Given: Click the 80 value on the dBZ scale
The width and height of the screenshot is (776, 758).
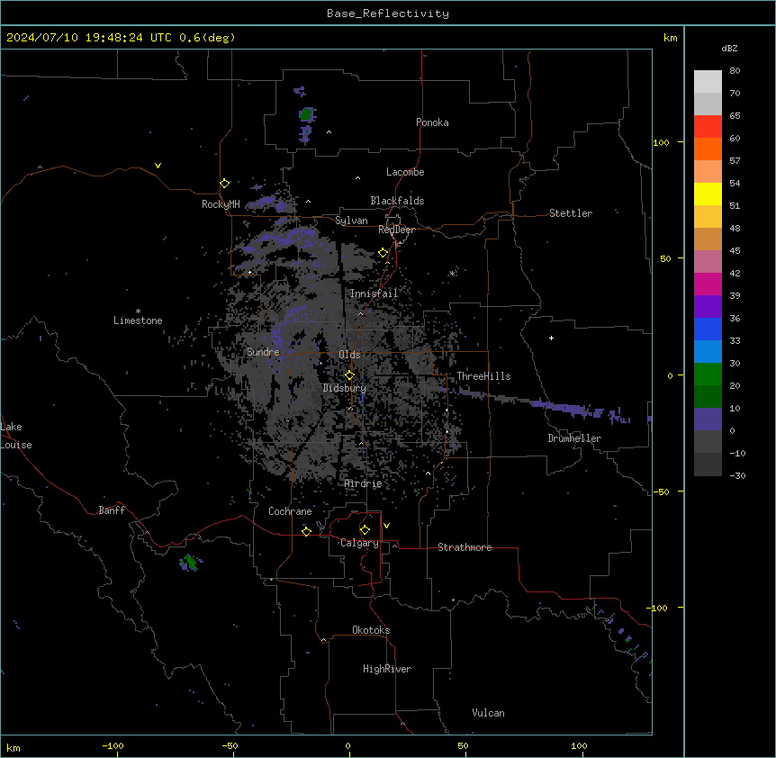Looking at the screenshot, I should pyautogui.click(x=735, y=71).
